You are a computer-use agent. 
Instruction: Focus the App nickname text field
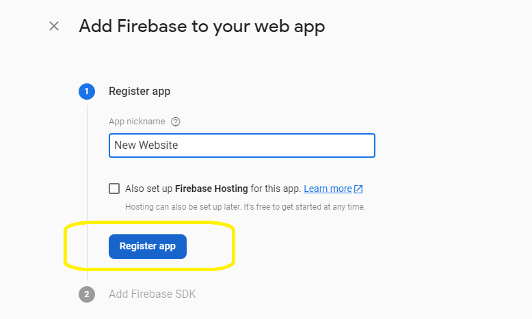point(241,145)
